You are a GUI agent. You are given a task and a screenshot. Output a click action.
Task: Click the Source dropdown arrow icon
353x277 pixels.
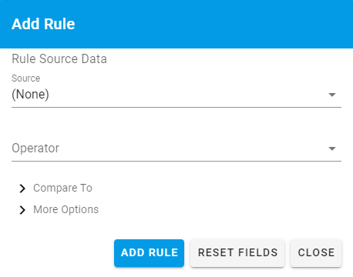point(332,95)
